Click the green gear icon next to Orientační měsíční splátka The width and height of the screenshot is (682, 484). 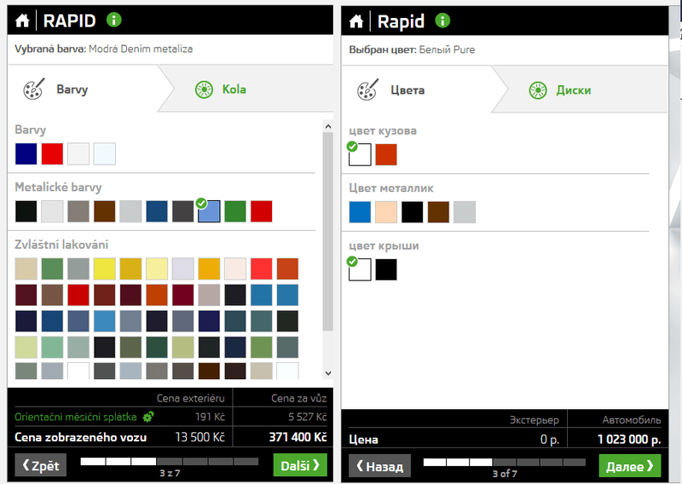coord(147,417)
